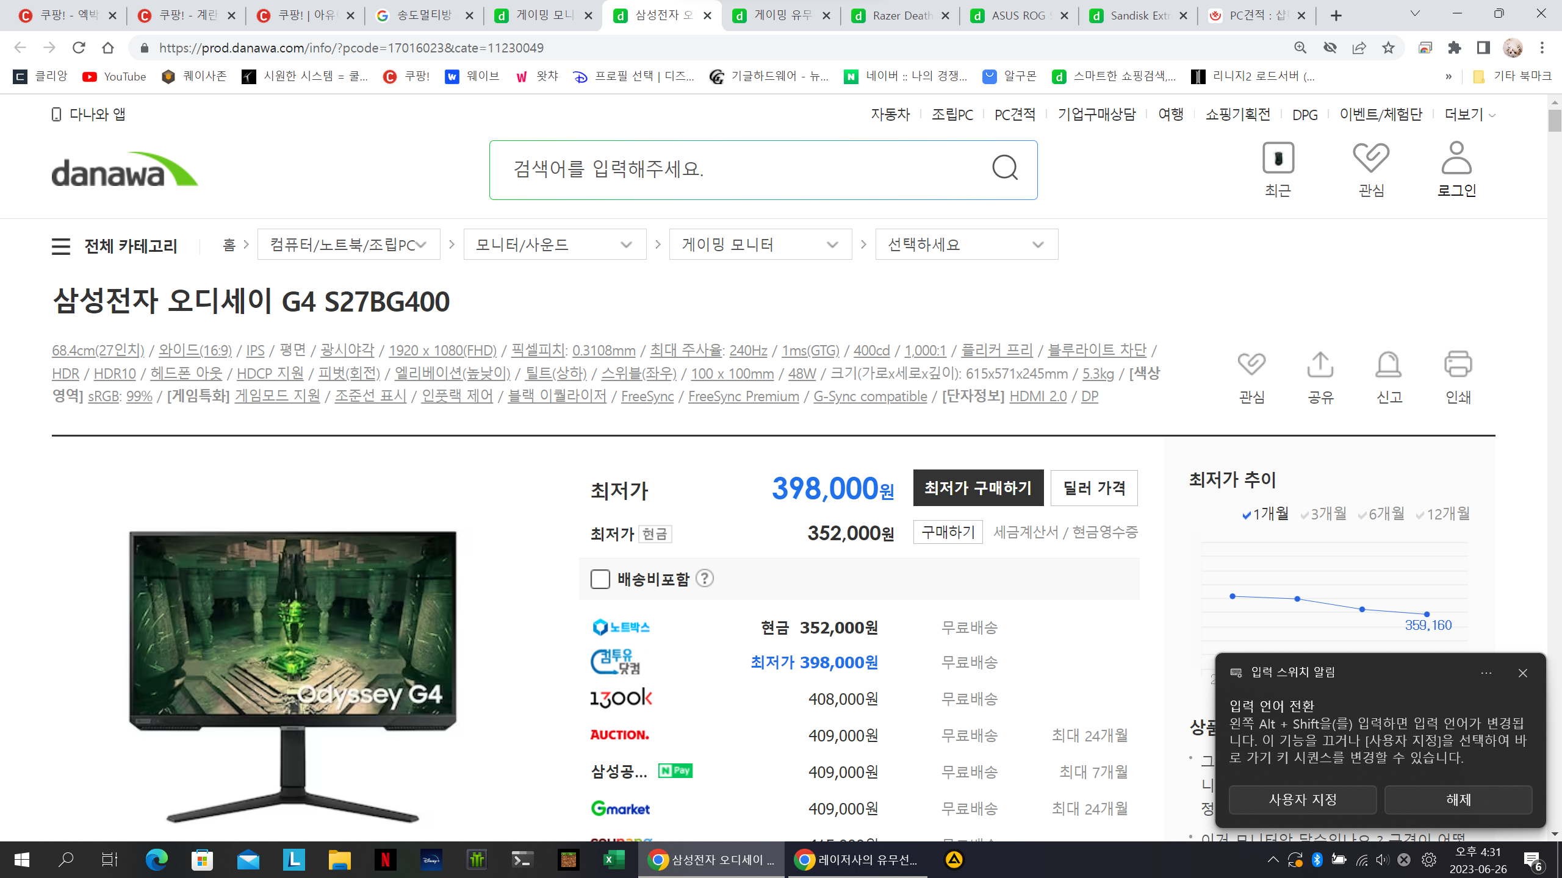The height and width of the screenshot is (878, 1562).
Task: Click the Odyssey G4 monitor product image
Action: click(293, 677)
